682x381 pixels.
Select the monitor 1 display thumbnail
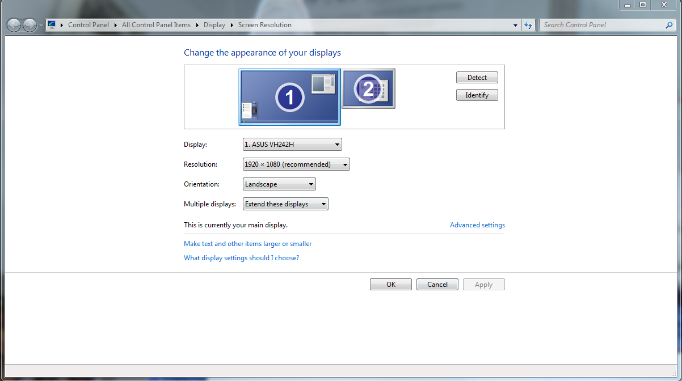[x=289, y=96]
